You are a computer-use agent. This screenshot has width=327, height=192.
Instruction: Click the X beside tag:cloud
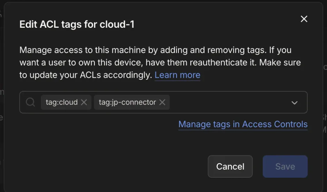[84, 102]
